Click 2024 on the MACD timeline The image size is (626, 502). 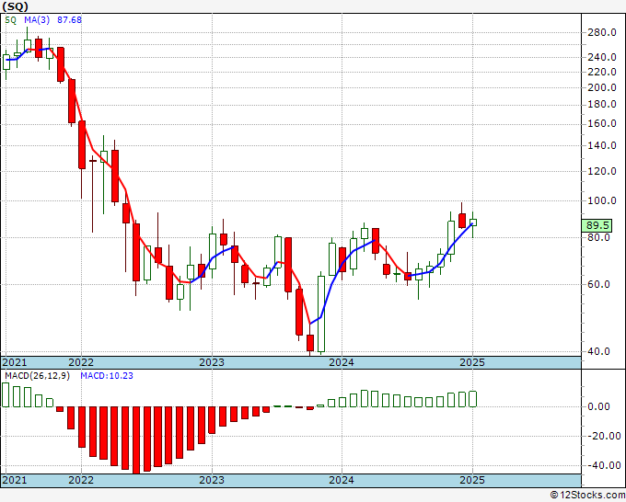click(x=342, y=480)
